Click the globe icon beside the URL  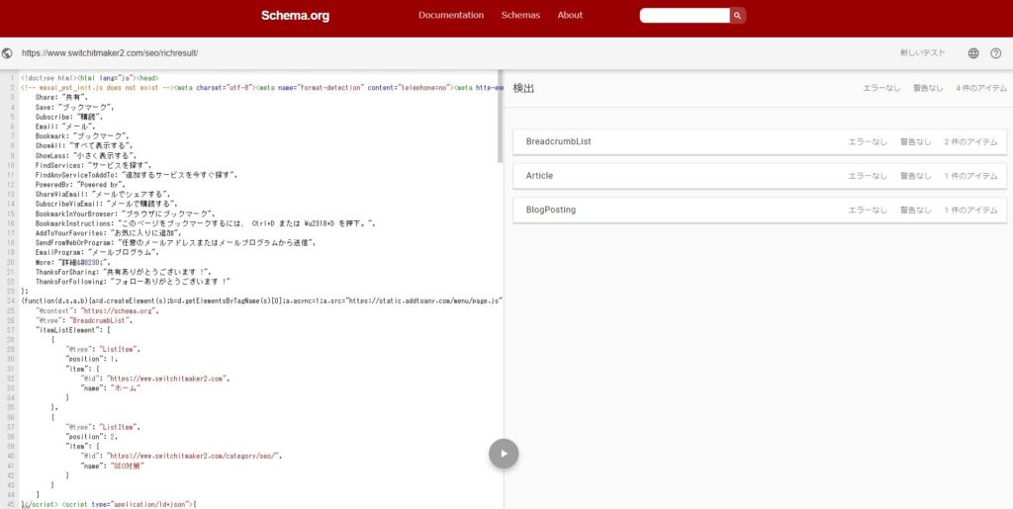[7, 53]
